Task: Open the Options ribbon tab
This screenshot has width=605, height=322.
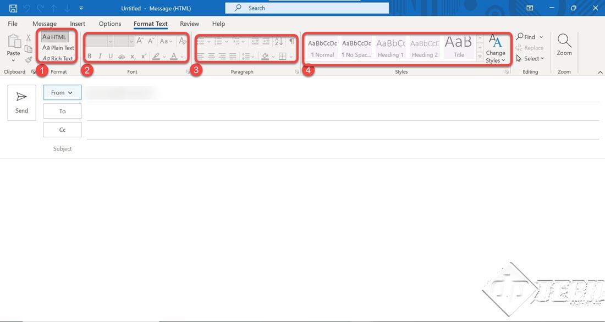Action: click(110, 24)
